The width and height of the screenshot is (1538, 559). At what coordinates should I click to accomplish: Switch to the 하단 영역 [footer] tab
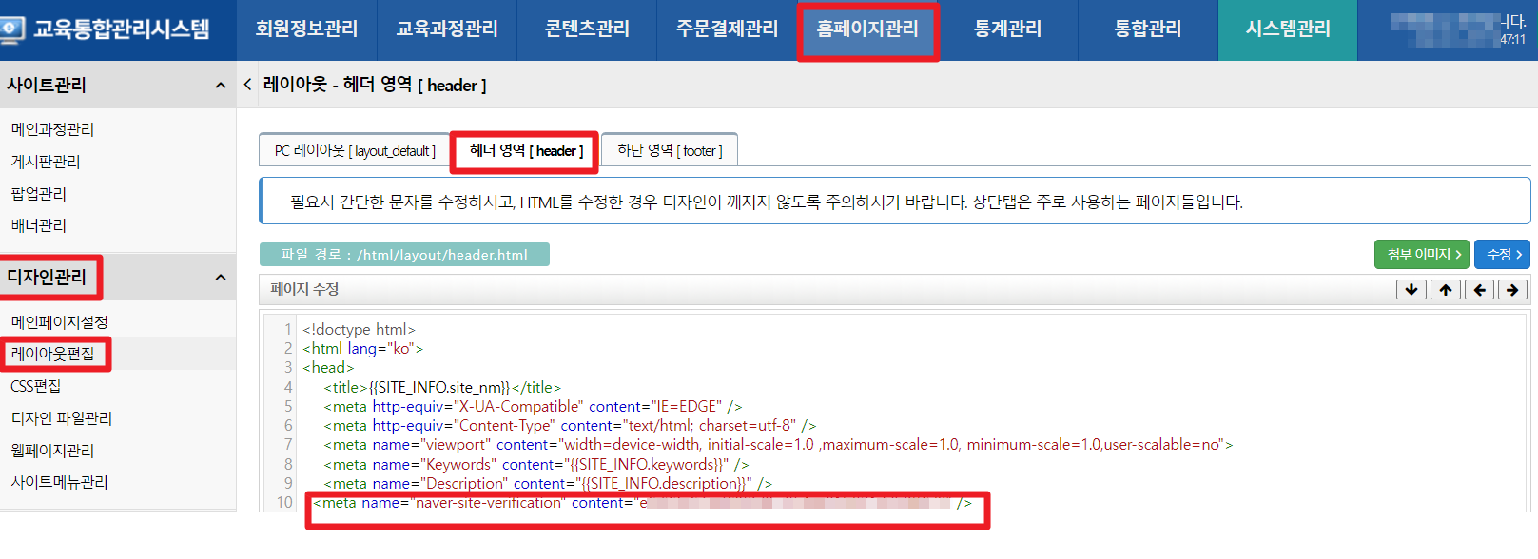tap(670, 151)
